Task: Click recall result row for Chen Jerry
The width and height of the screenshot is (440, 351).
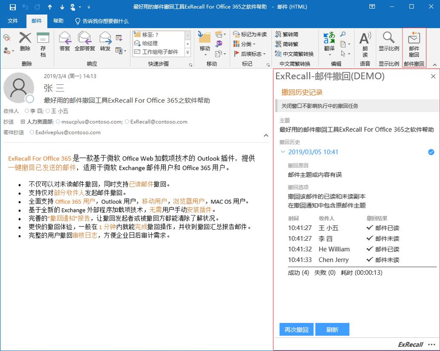Action: (x=344, y=260)
